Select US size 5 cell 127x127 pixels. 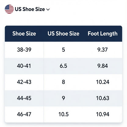[64, 50]
